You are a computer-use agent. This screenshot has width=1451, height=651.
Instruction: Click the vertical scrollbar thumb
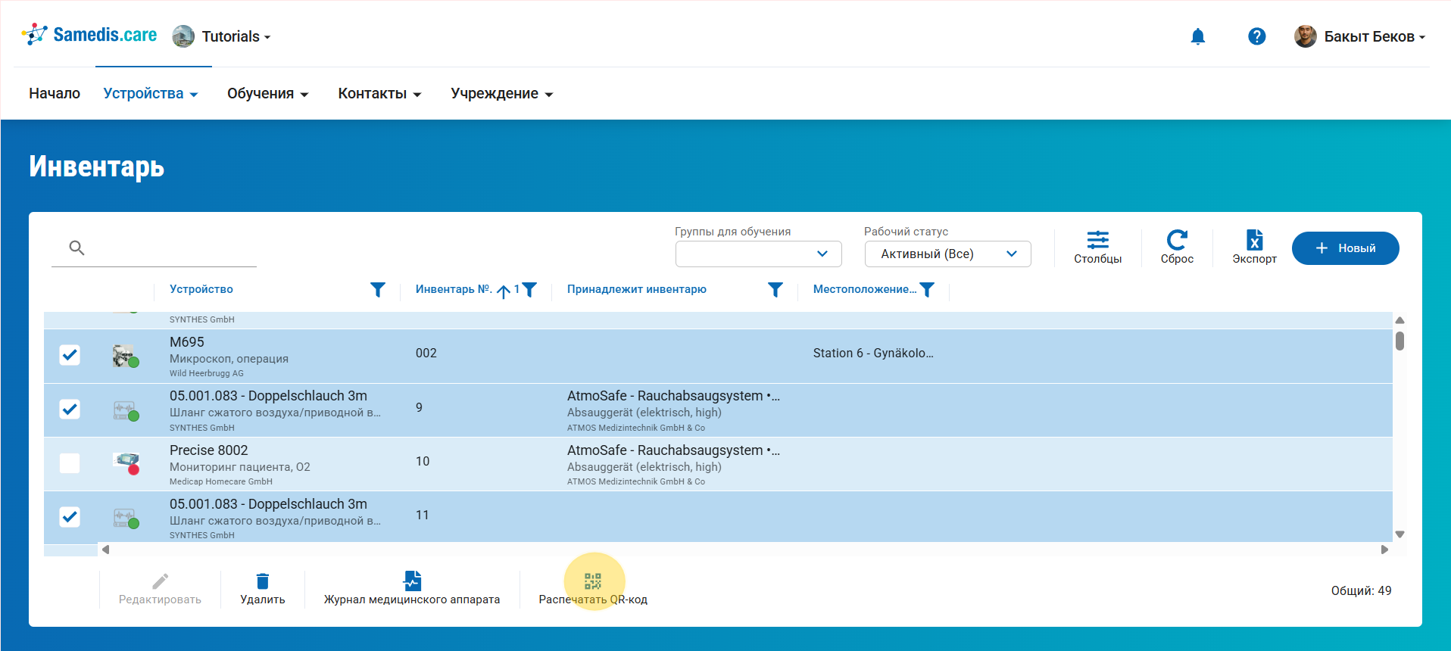click(1400, 341)
